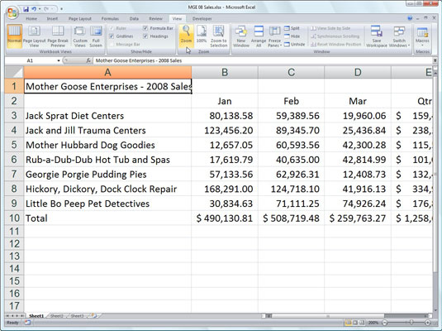Undo the last action in Quick Access
This screenshot has width=442, height=331.
tap(34, 9)
